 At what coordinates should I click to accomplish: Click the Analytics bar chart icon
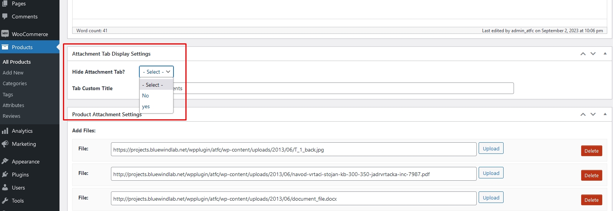click(5, 131)
